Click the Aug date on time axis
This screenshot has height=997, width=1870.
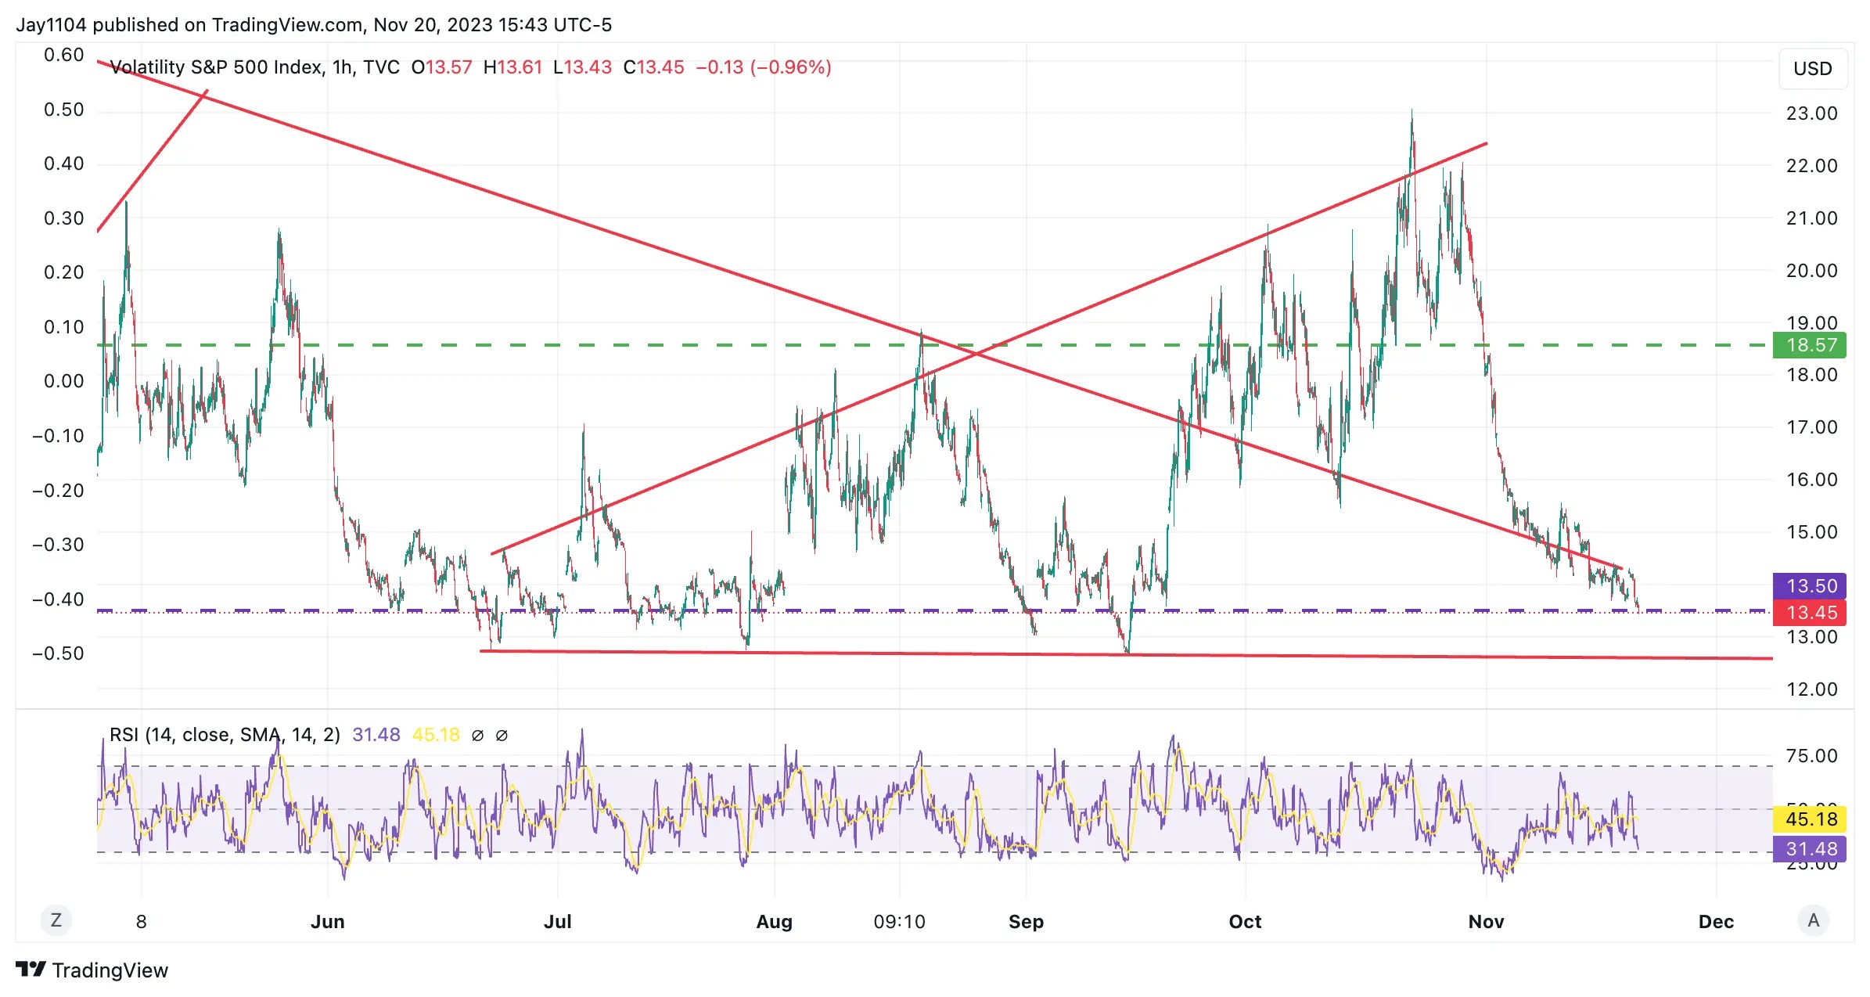[x=775, y=922]
